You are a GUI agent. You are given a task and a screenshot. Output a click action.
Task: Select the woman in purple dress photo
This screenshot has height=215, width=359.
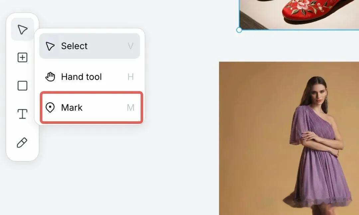click(x=289, y=138)
